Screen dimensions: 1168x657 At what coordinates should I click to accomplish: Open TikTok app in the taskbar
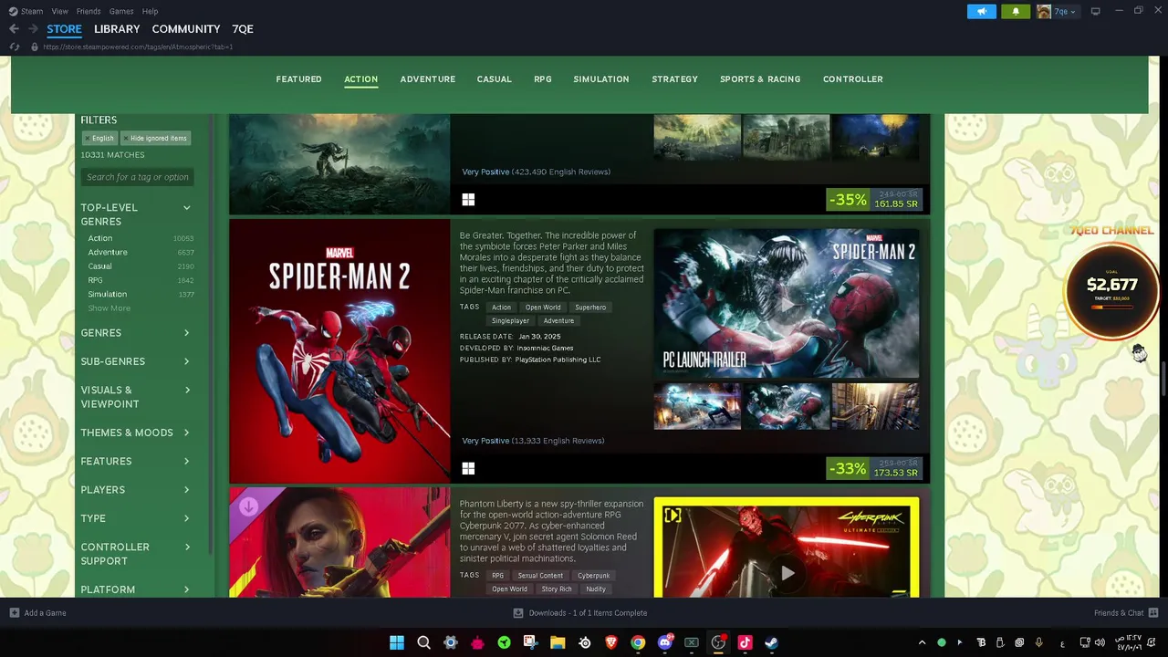745,642
